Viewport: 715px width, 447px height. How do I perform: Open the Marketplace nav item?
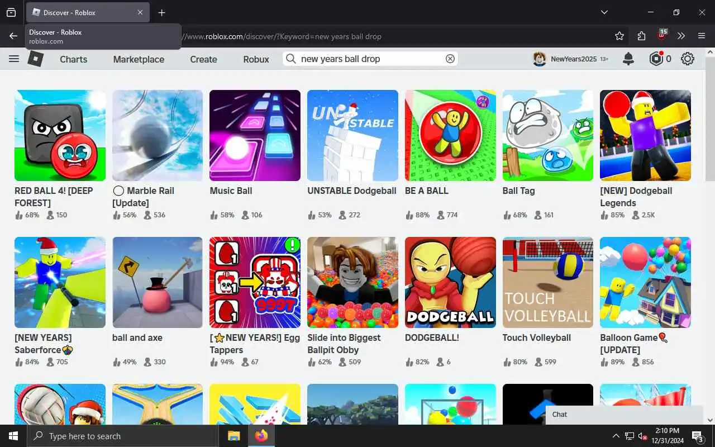pos(139,59)
